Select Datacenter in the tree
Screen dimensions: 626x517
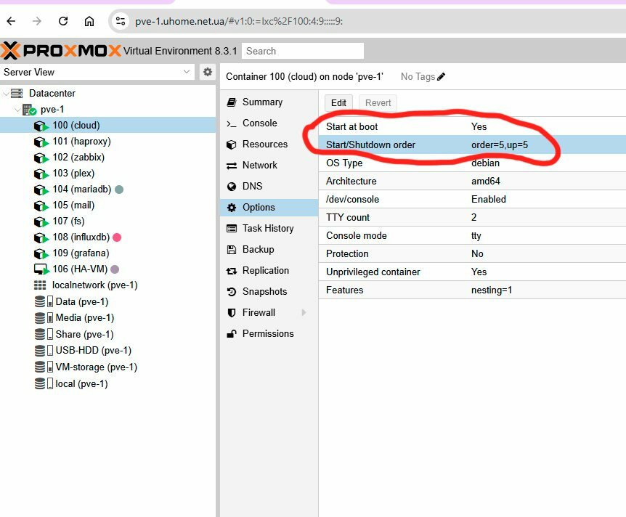[x=52, y=94]
